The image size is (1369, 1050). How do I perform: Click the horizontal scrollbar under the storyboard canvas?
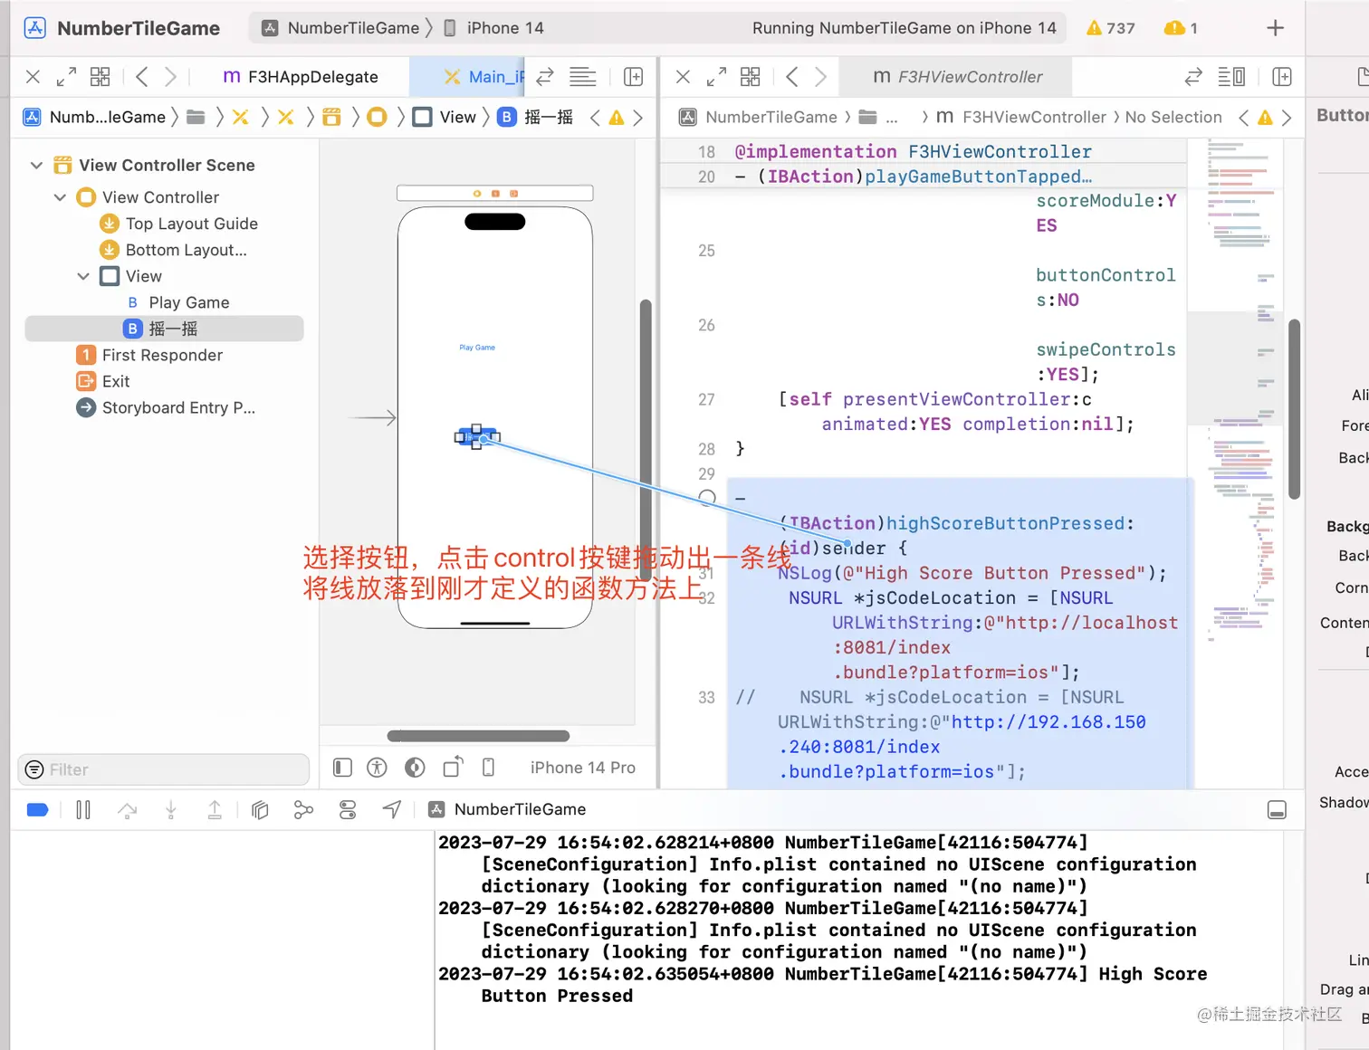(478, 736)
